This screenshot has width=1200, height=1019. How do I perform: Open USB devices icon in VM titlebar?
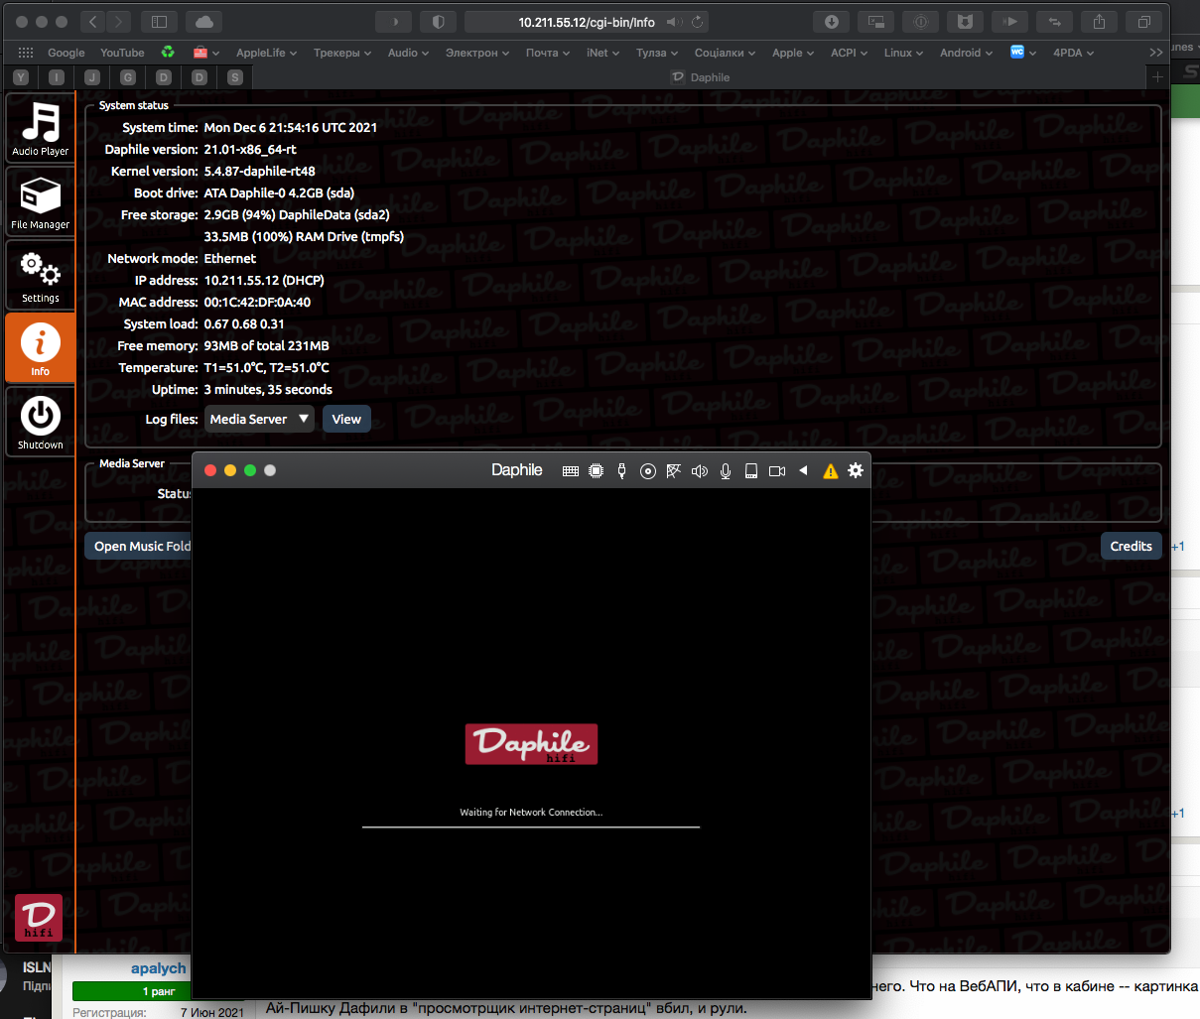pos(621,471)
